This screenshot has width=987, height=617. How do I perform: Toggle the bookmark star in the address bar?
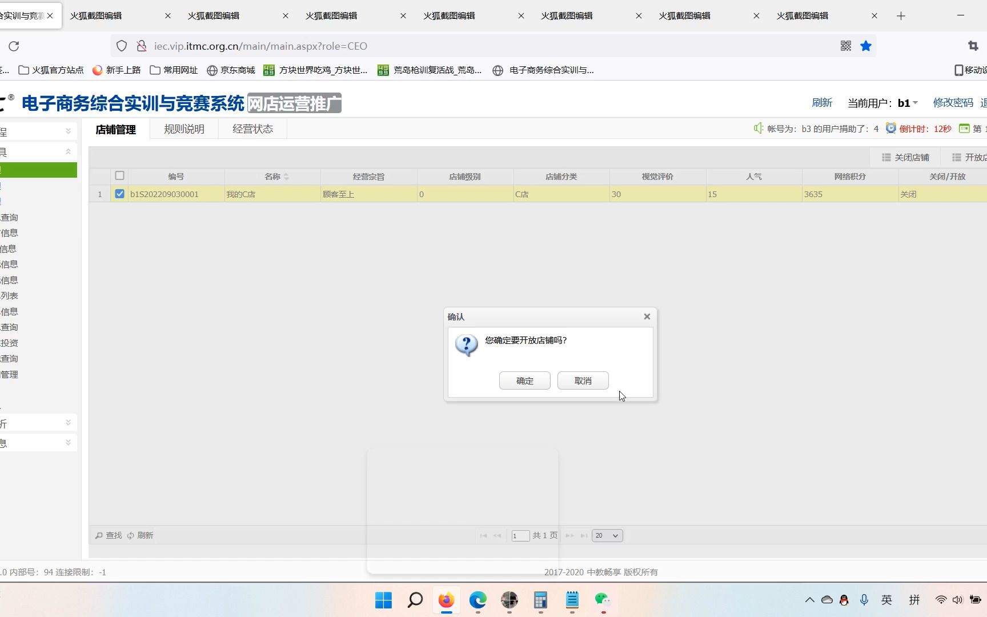coord(865,46)
